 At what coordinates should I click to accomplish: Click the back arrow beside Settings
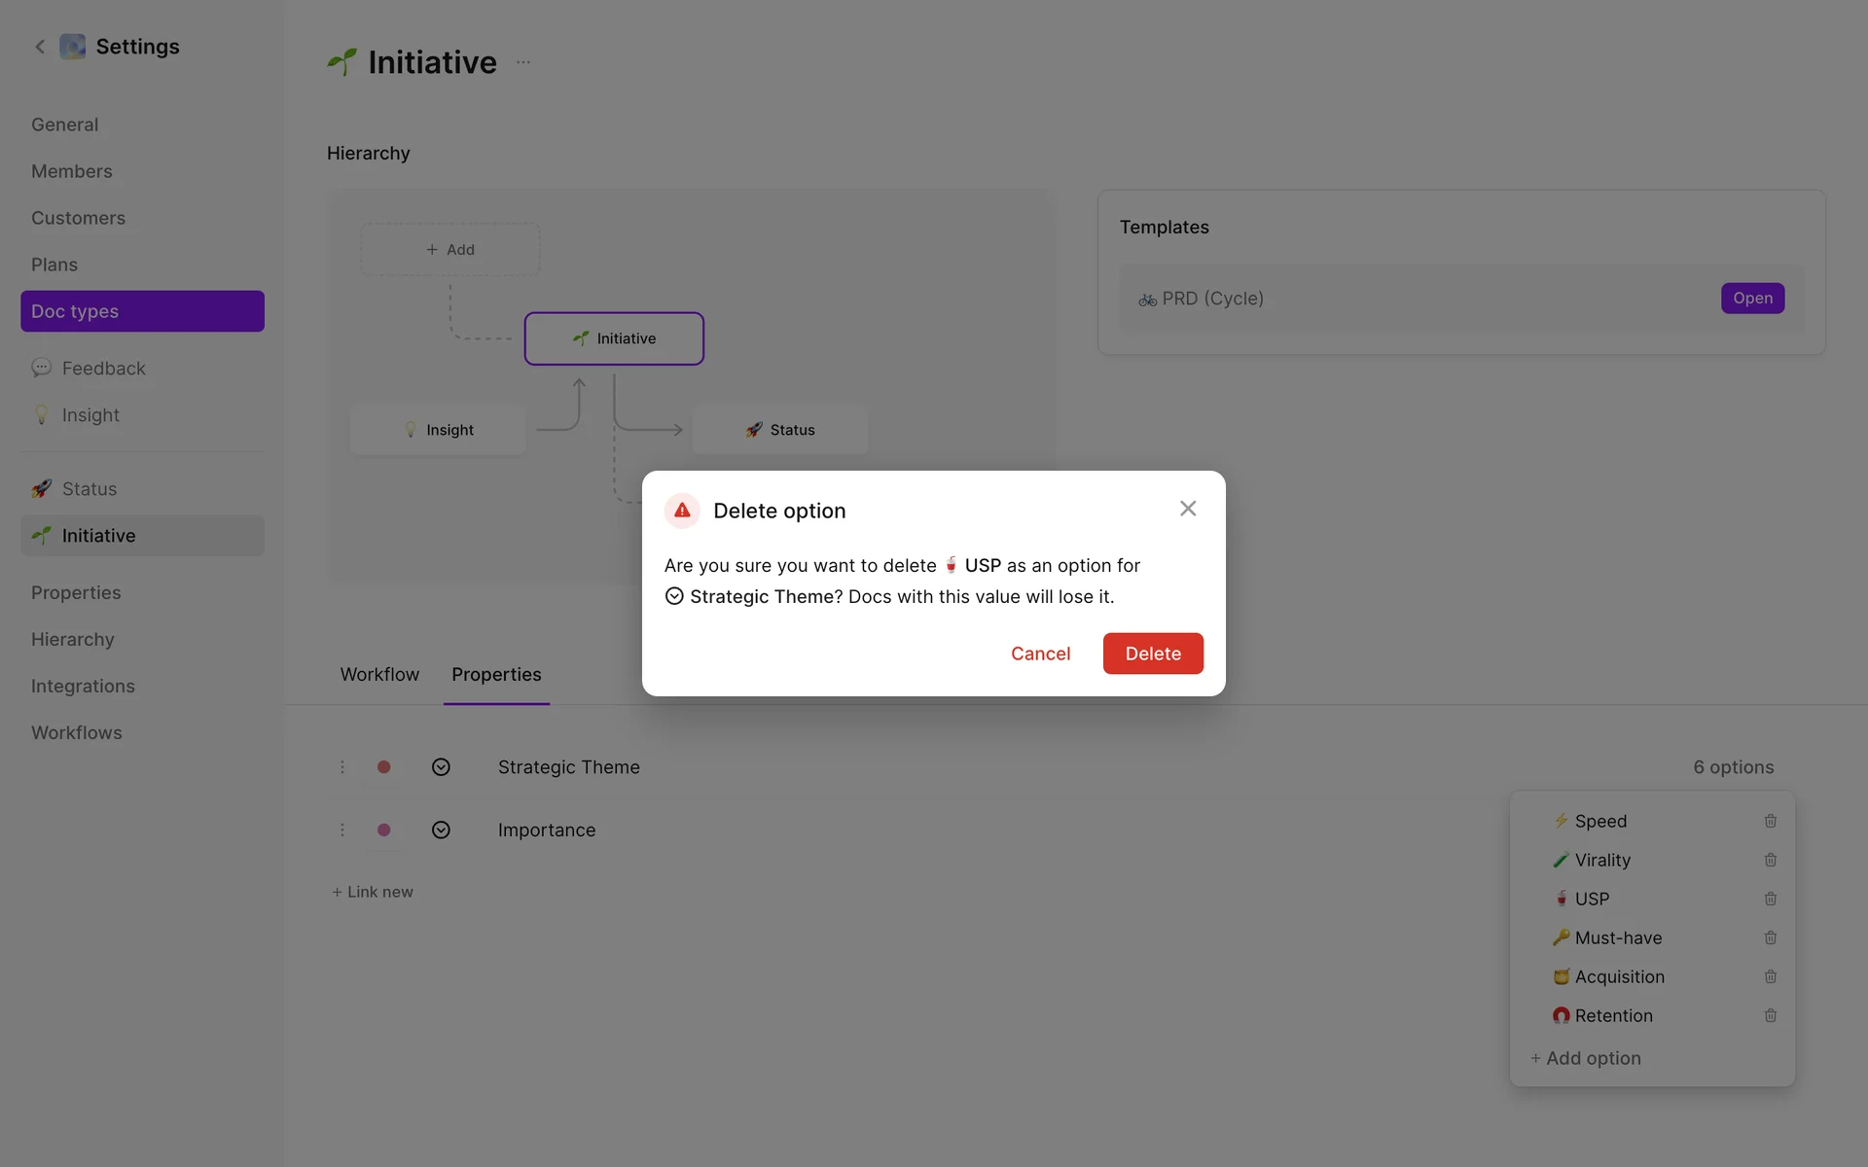[40, 47]
